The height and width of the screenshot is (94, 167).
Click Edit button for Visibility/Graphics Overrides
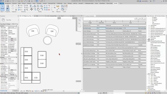12,38
